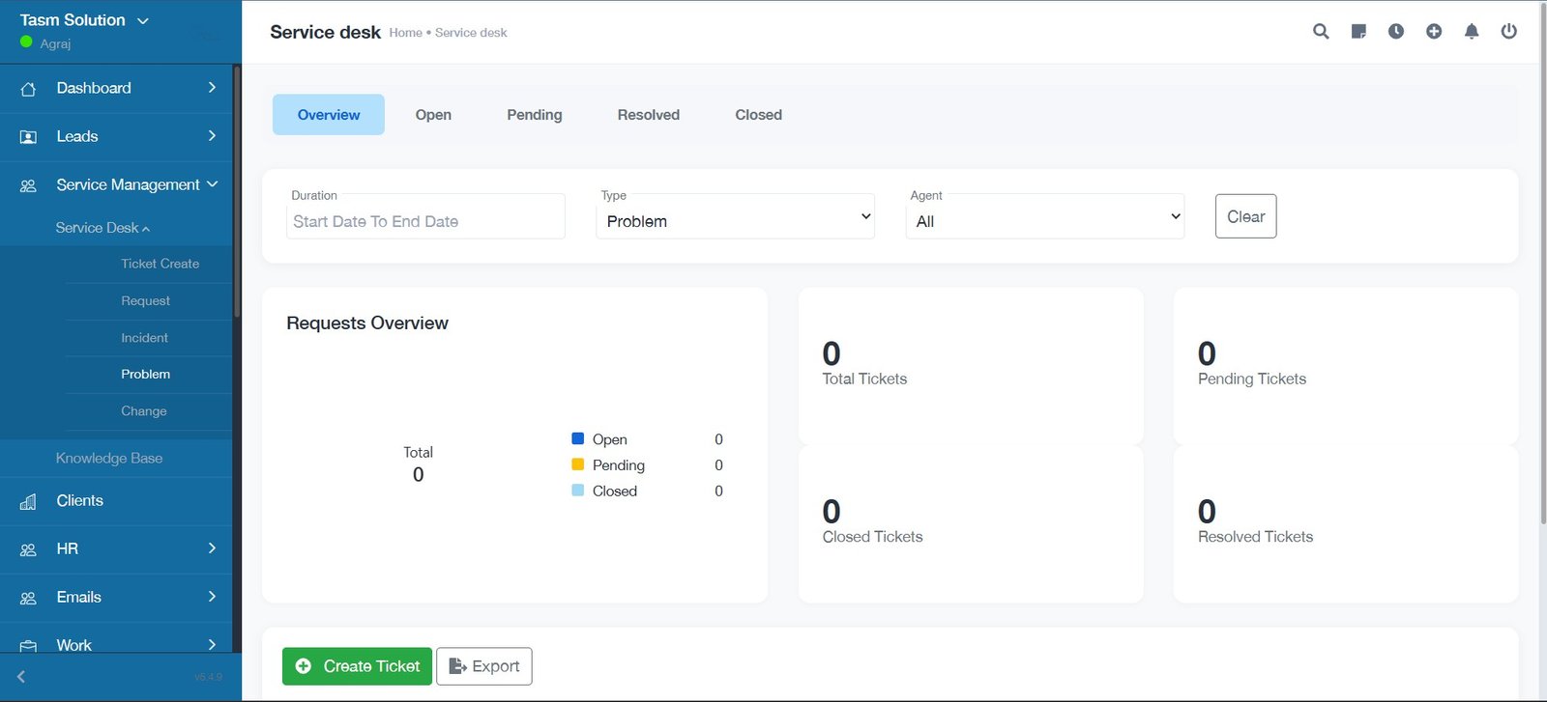The width and height of the screenshot is (1547, 702).
Task: Switch to the Resolved tab
Action: click(x=648, y=115)
